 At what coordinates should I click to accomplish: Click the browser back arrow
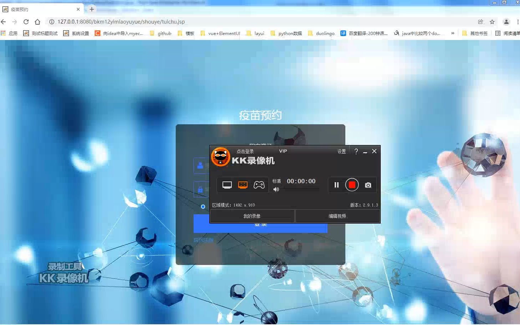(x=4, y=22)
